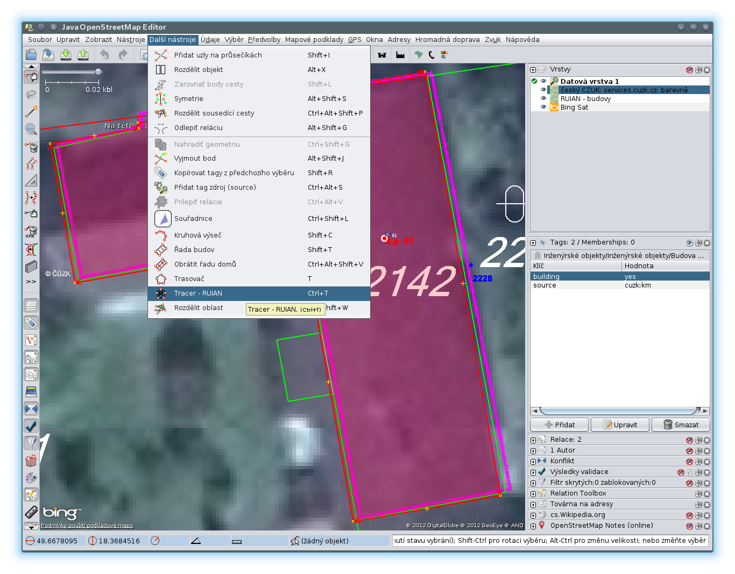Select the GPX trash tool icon

[31, 232]
